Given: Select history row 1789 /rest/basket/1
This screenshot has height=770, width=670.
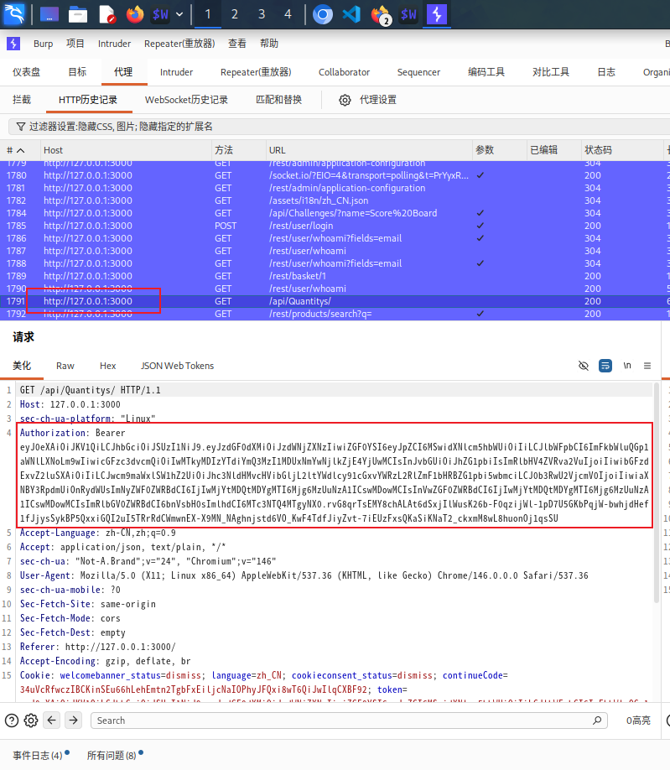Looking at the screenshot, I should [x=335, y=276].
